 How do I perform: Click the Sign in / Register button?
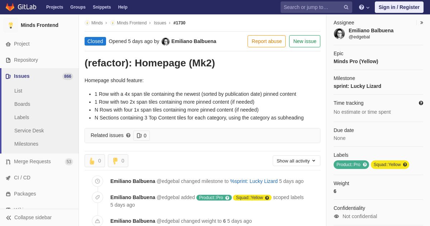[x=399, y=7]
